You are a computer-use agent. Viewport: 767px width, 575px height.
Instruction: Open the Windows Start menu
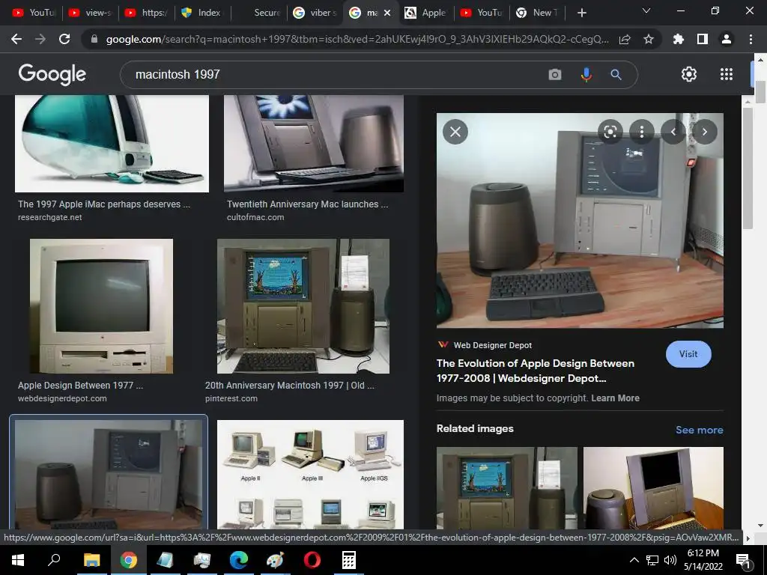coord(18,560)
